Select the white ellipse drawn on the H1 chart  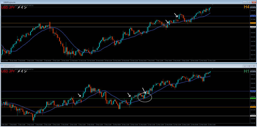tap(145, 97)
